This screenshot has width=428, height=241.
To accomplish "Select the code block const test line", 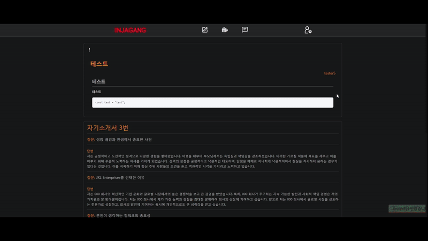I will [x=212, y=102].
